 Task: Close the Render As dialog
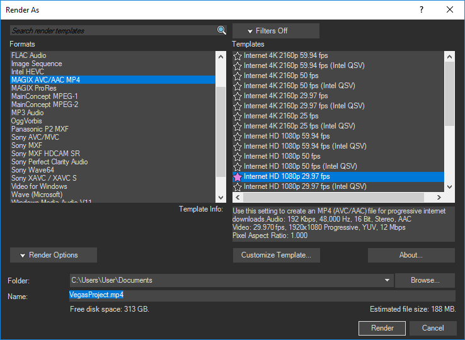pyautogui.click(x=450, y=10)
